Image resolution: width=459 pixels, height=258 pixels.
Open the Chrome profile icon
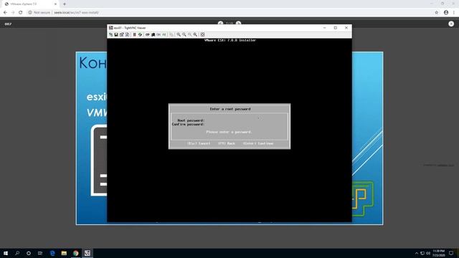click(x=446, y=13)
